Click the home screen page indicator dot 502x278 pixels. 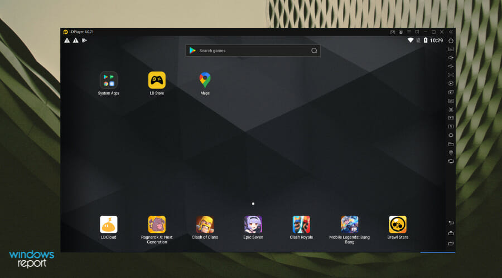click(253, 203)
